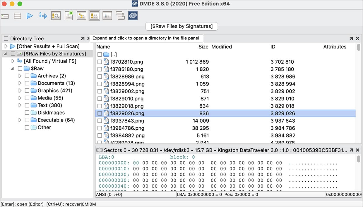
Task: Expand the Archives (2) folder
Action: coord(20,76)
